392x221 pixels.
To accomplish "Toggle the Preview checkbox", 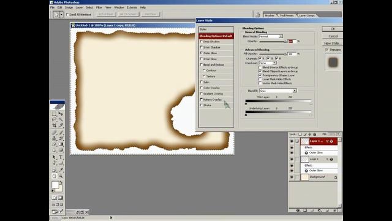I will pos(327,50).
